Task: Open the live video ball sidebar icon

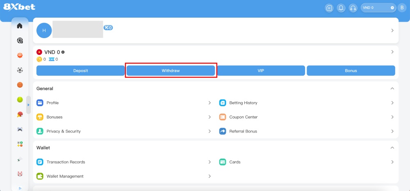Action: [20, 41]
